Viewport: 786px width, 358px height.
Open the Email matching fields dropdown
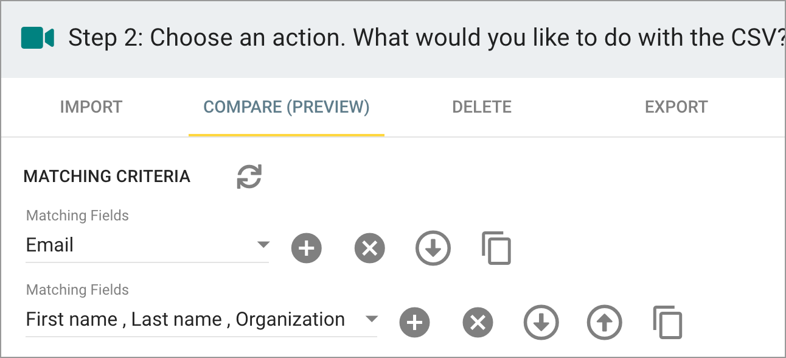click(x=147, y=245)
